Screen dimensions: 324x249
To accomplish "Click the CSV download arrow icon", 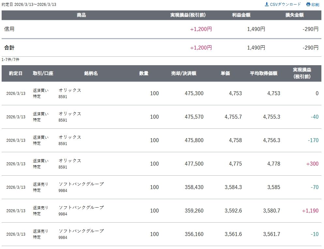I will [267, 4].
